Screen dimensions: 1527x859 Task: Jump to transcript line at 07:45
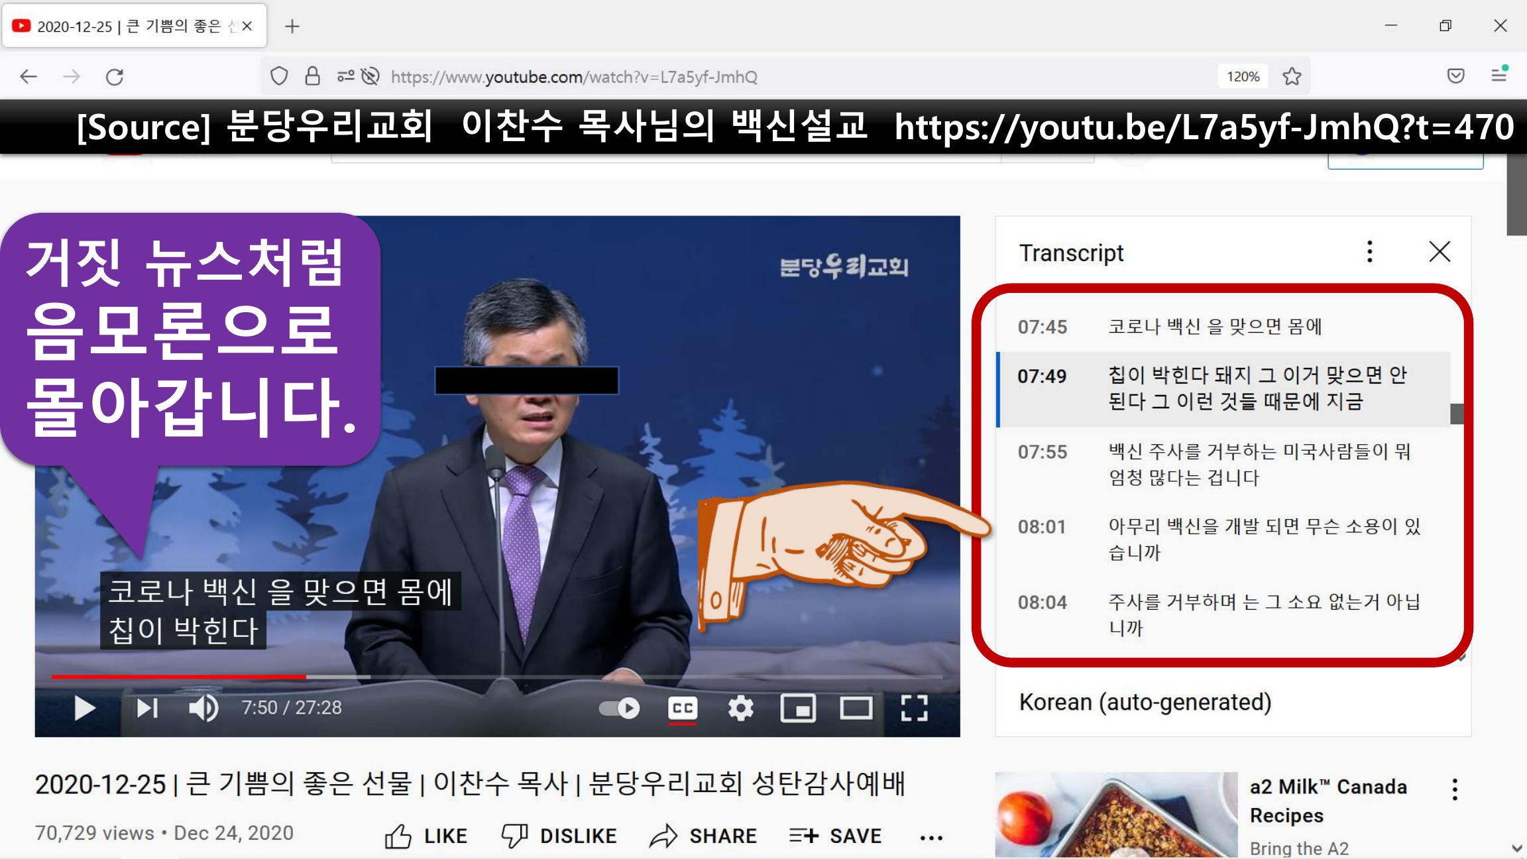(x=1223, y=327)
